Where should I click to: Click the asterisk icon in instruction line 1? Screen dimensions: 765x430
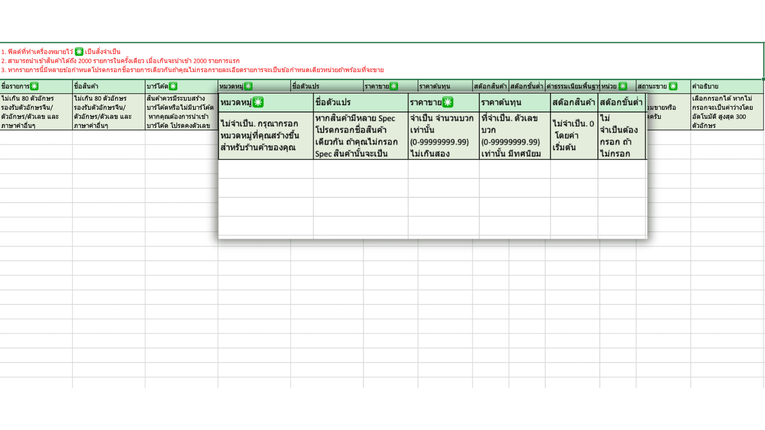[79, 52]
